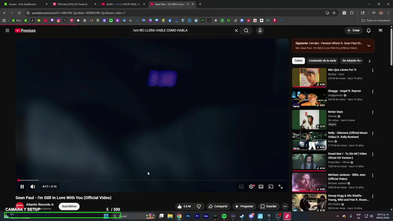Open the Chrome extensions puzzle icon
The height and width of the screenshot is (221, 393).
pyautogui.click(x=352, y=13)
